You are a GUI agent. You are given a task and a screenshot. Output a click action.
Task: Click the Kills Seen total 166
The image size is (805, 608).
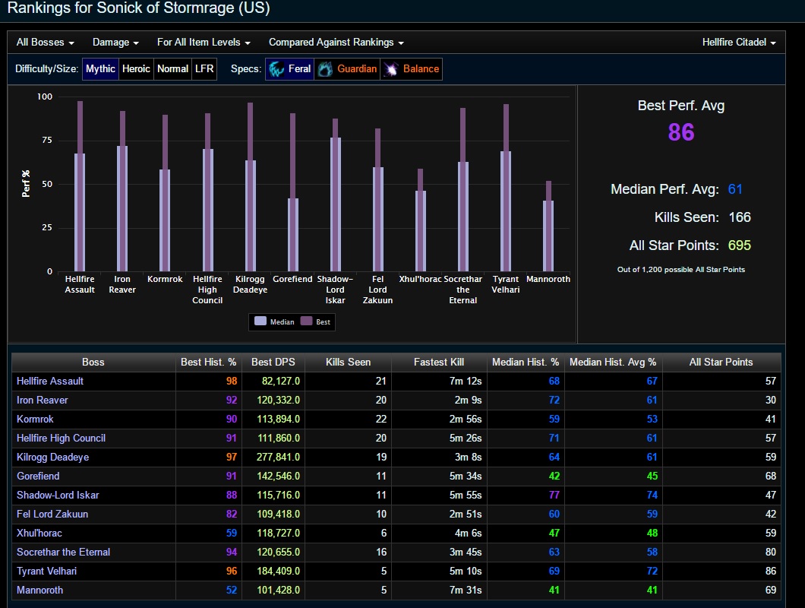click(740, 217)
